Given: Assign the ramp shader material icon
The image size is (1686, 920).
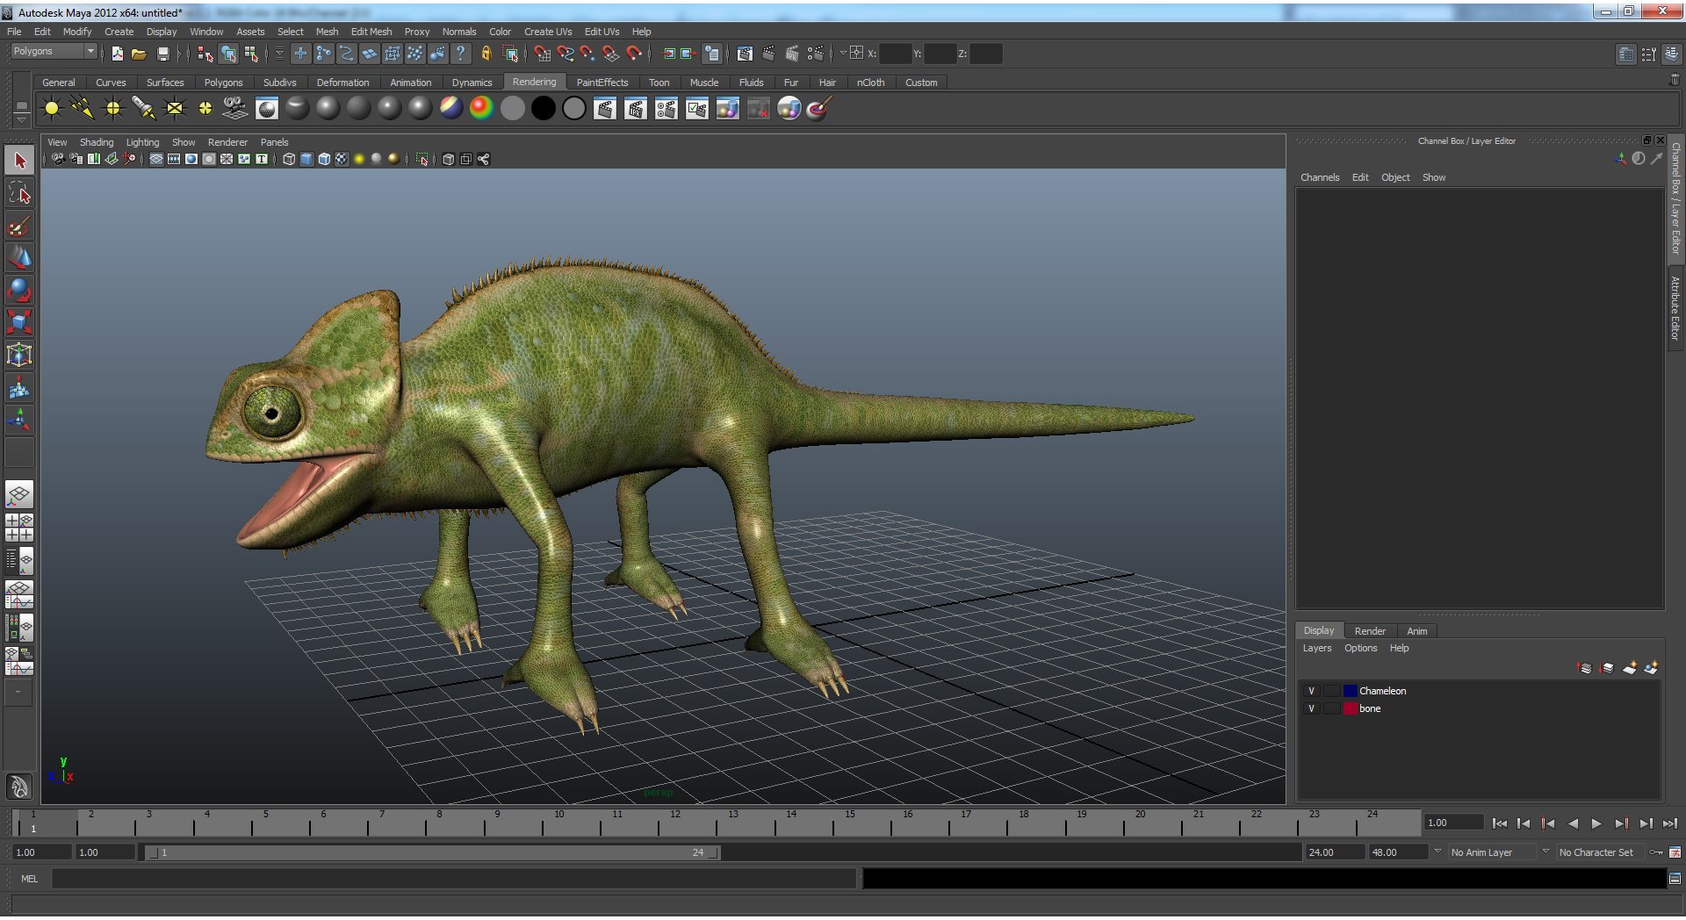Looking at the screenshot, I should click(x=481, y=109).
